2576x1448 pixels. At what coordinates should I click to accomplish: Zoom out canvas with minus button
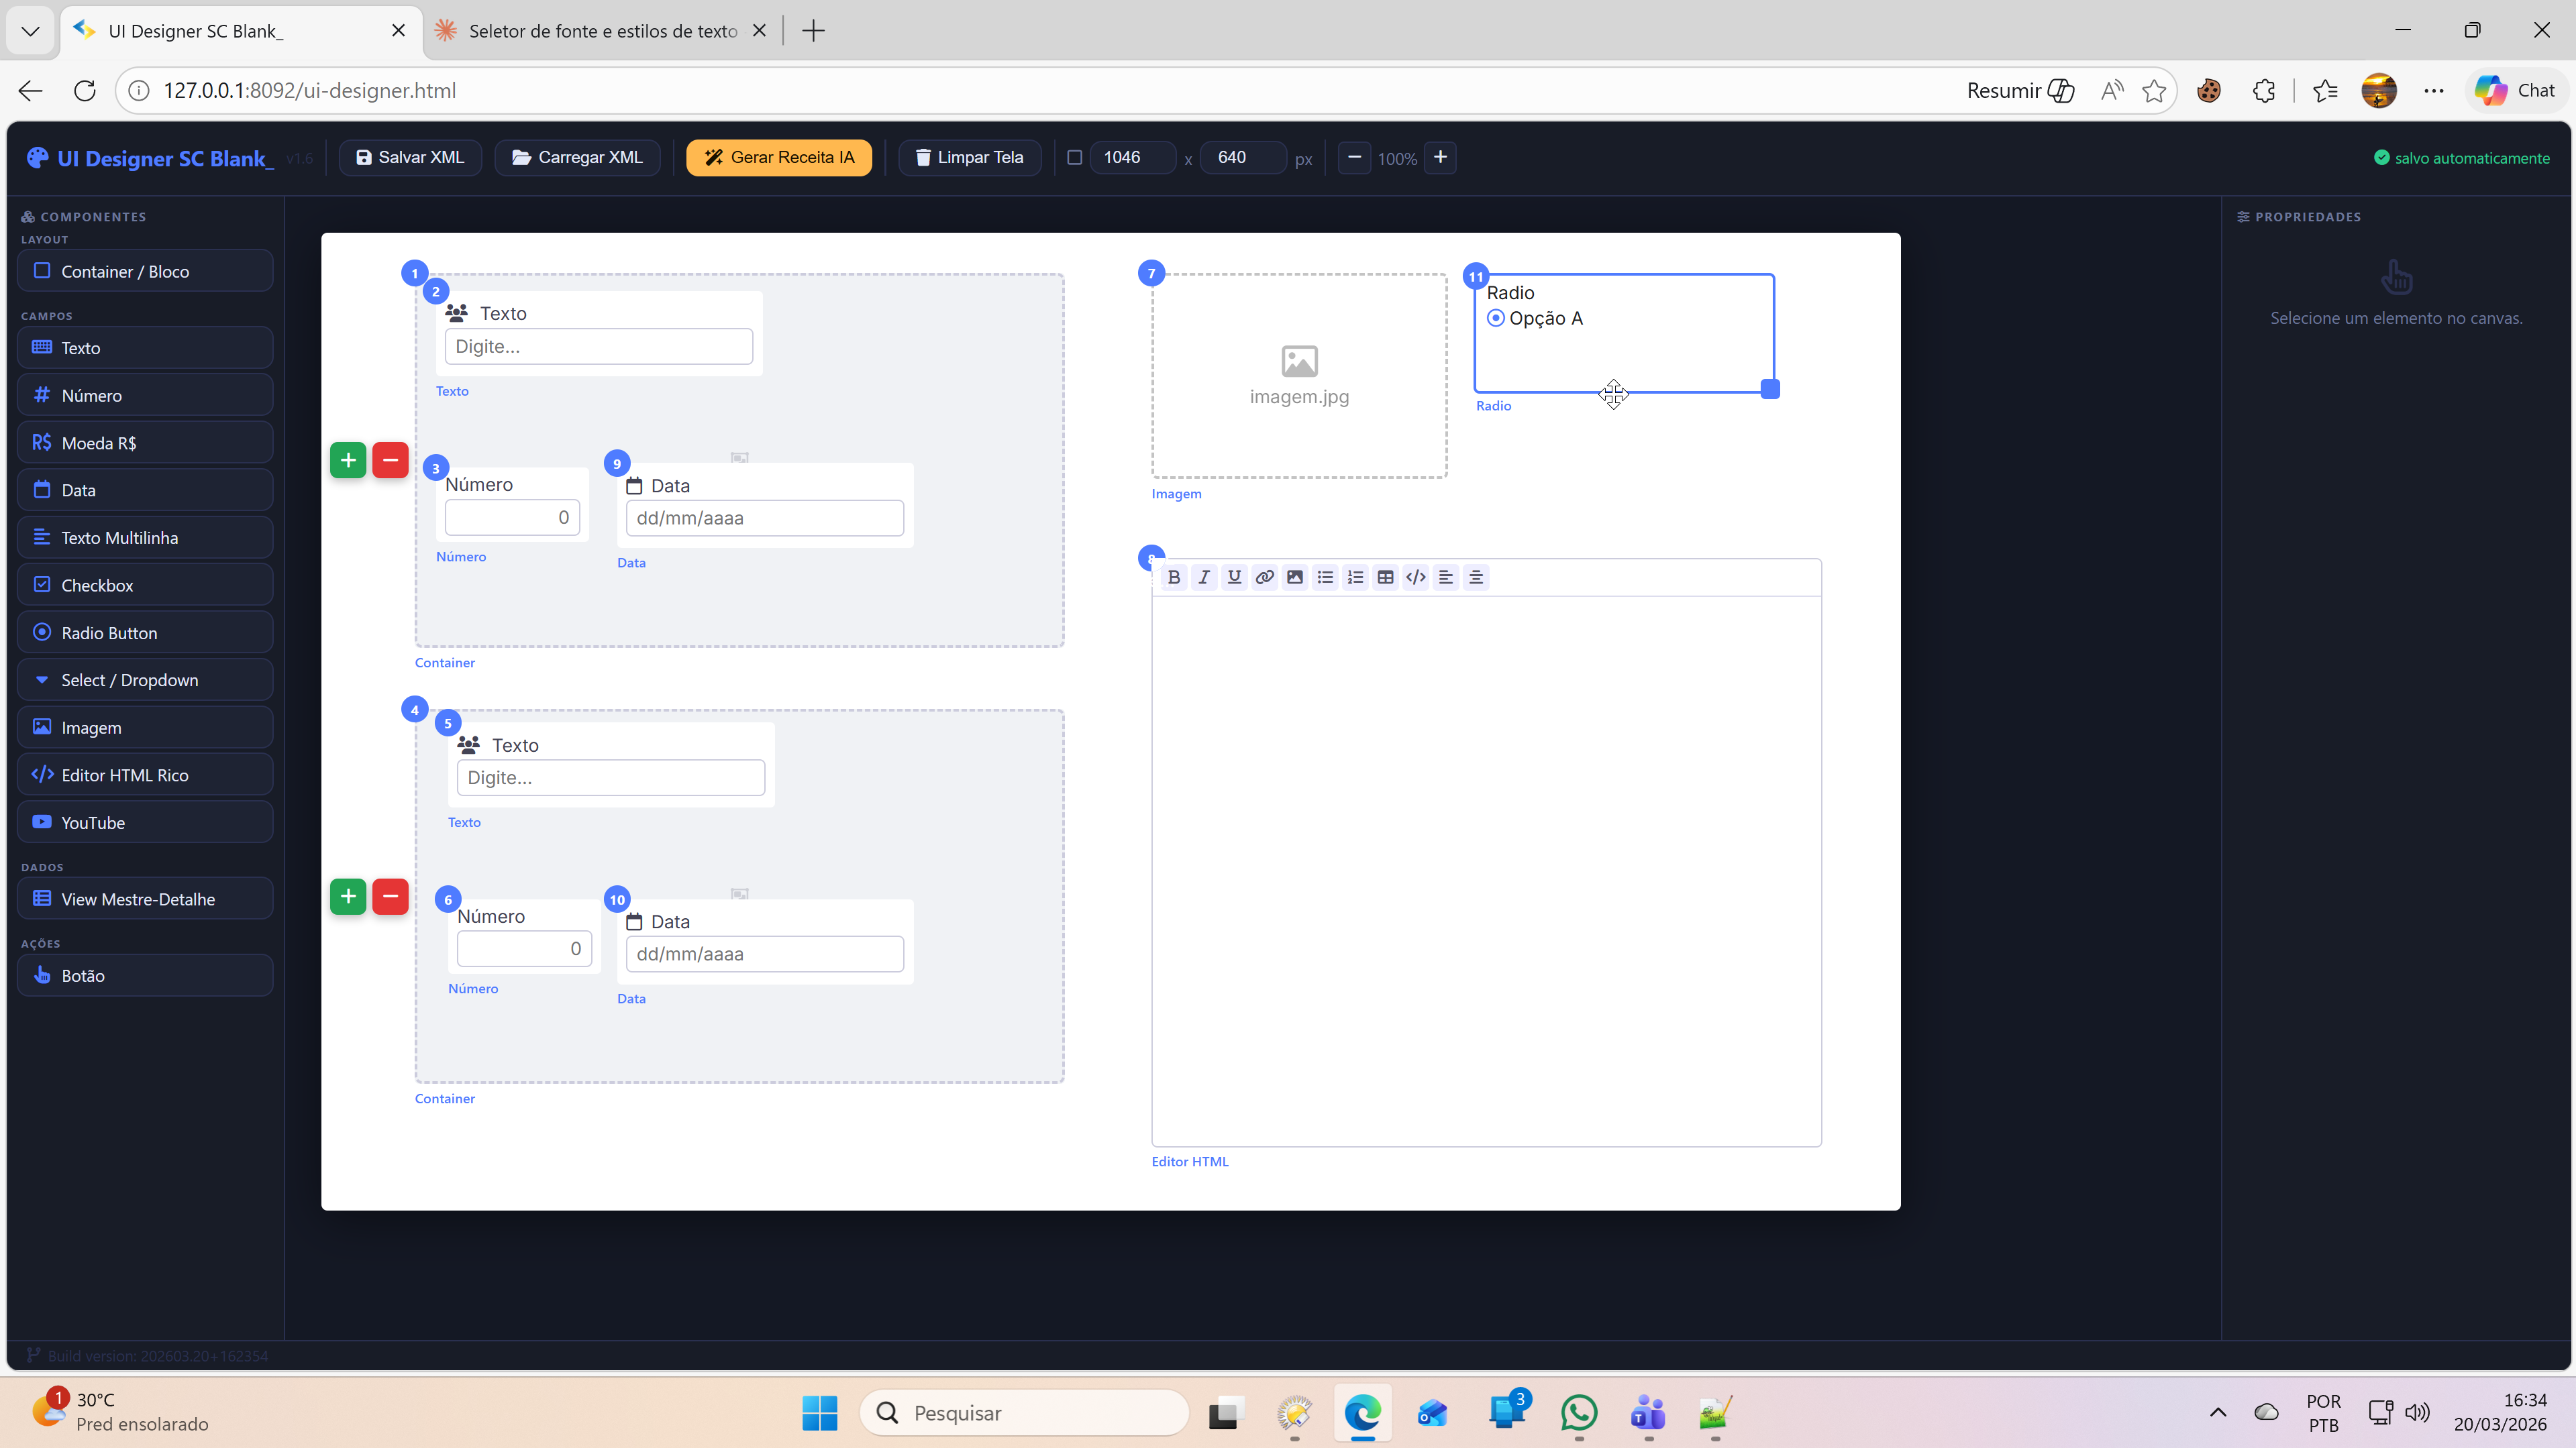pos(1354,158)
